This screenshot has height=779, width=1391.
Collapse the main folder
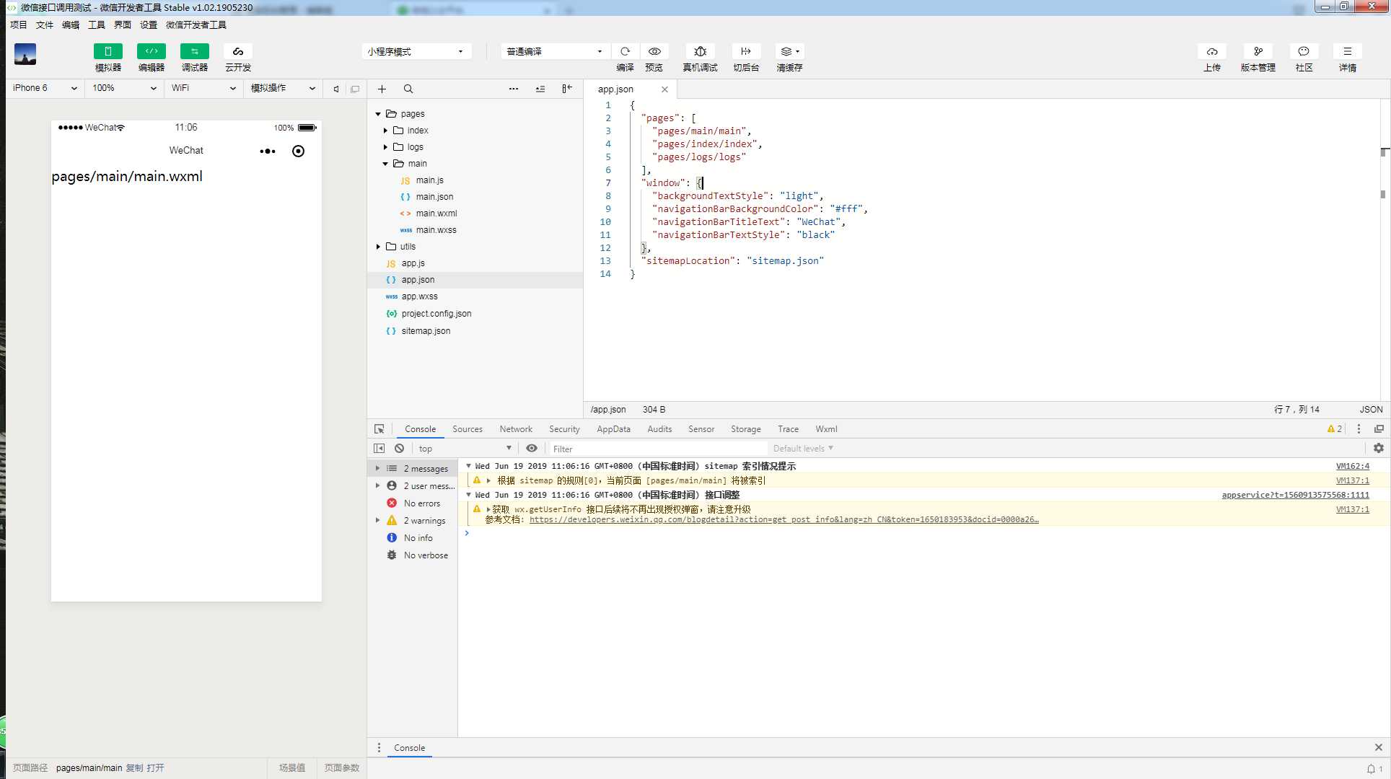coord(385,164)
